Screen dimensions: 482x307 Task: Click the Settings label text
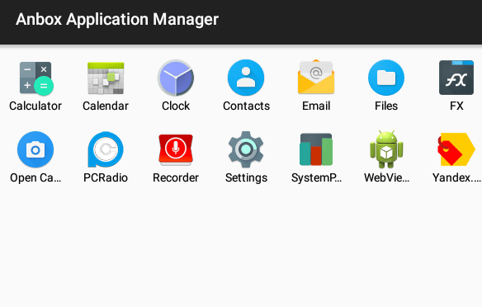pos(246,178)
